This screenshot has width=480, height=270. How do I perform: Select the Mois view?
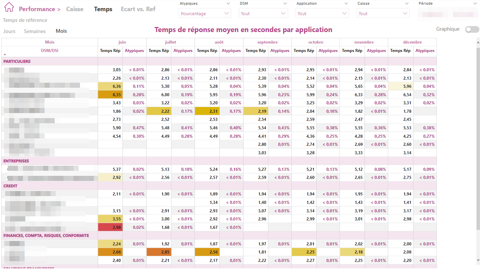pos(61,31)
